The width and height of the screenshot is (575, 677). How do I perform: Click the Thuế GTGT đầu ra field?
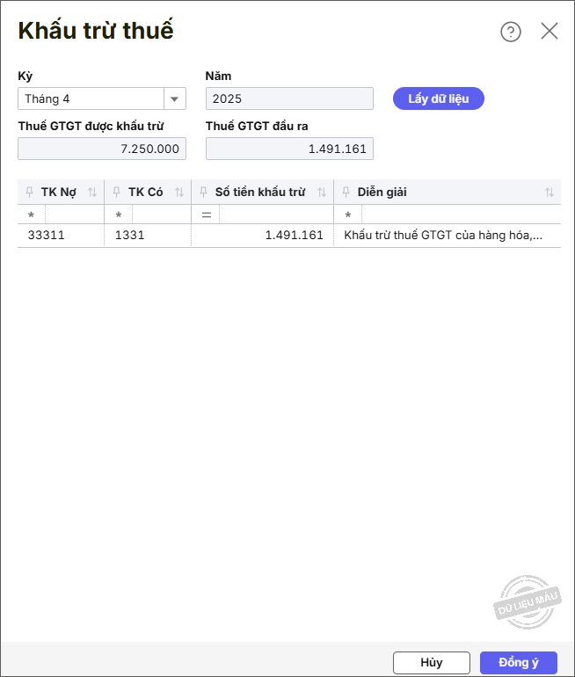click(x=289, y=149)
